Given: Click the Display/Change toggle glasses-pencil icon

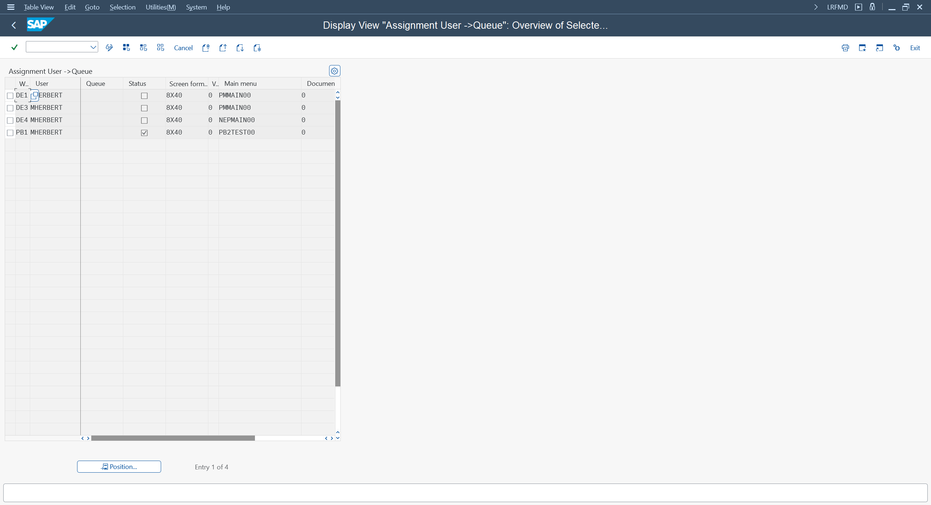Looking at the screenshot, I should pos(109,48).
